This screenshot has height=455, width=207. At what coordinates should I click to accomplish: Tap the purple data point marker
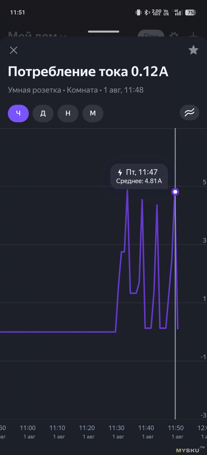[175, 192]
